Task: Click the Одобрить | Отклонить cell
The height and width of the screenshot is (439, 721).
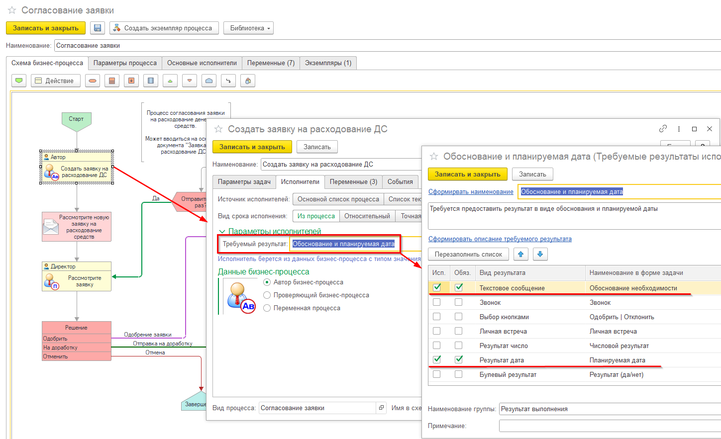Action: 653,317
